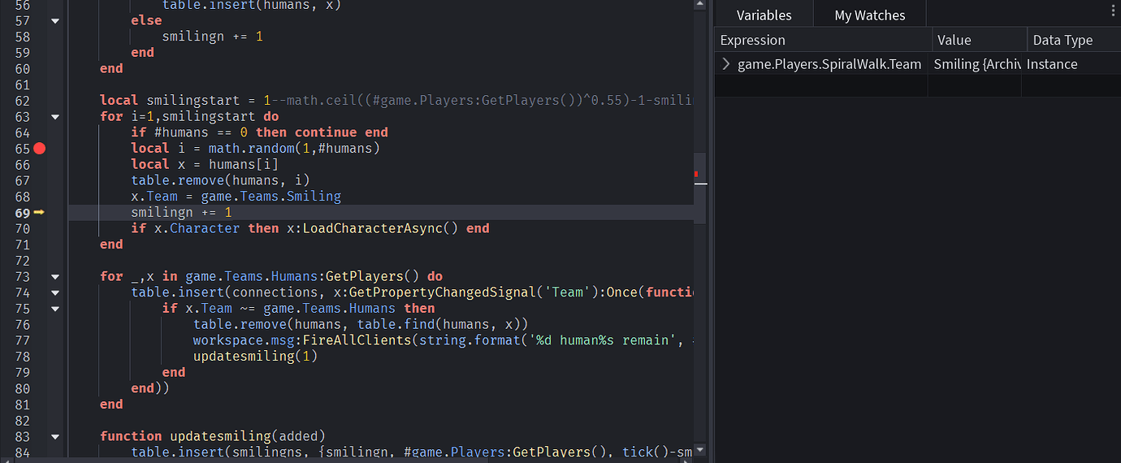Screen dimensions: 1121x463
Task: Select the game.Players.SpiralWalk.Team watch expression
Action: [x=831, y=64]
